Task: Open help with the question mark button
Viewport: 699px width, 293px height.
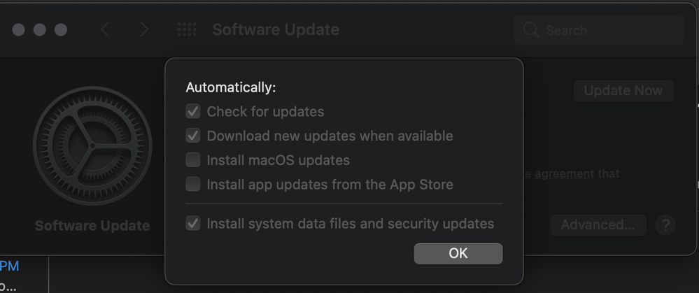Action: [665, 225]
